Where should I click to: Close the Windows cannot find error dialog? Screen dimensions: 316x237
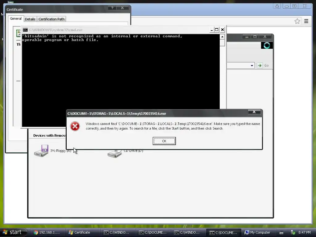click(x=254, y=112)
